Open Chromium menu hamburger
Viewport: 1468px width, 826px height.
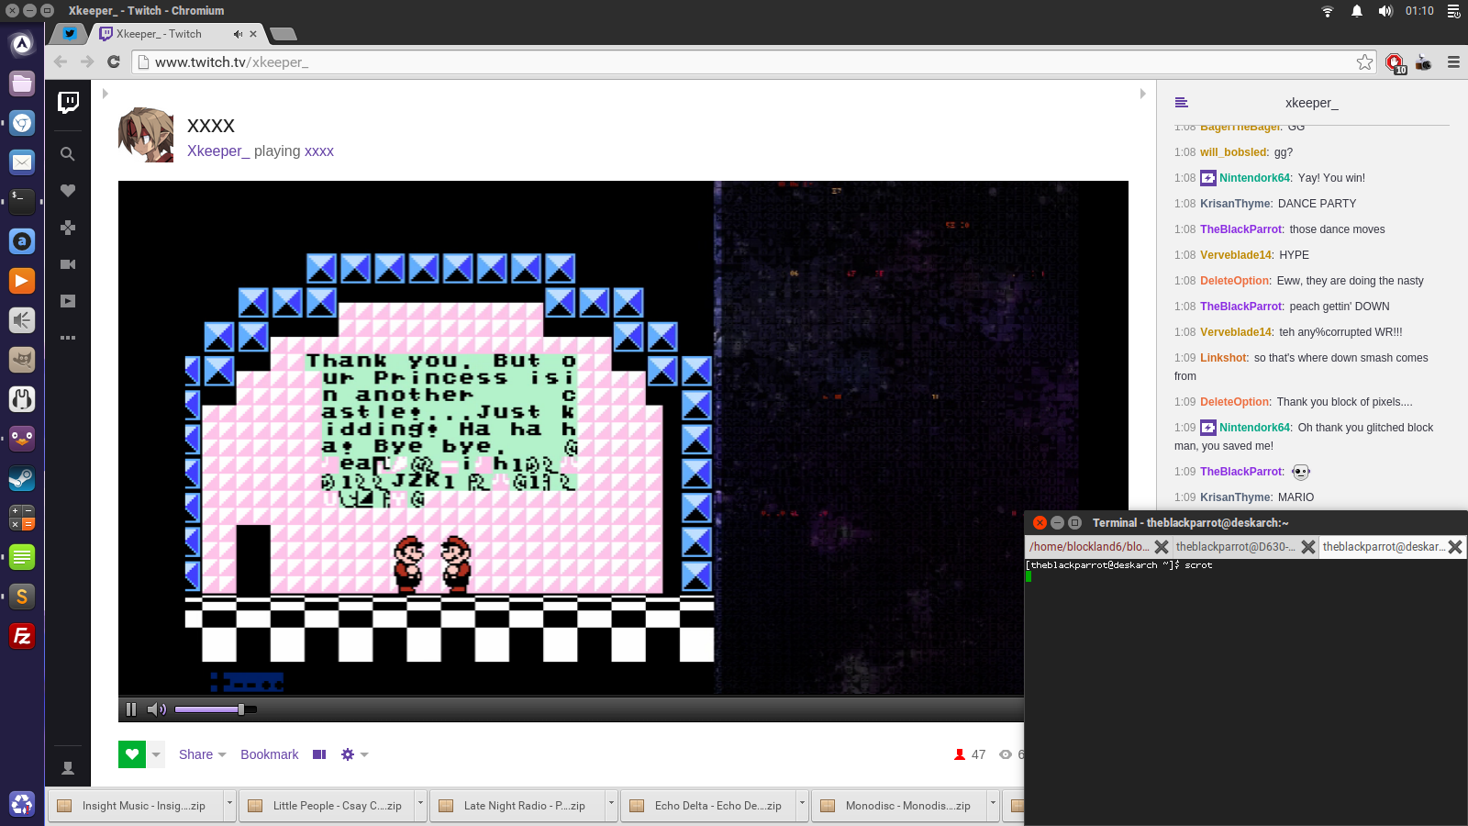tap(1453, 62)
